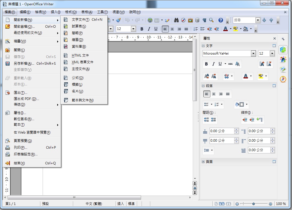The image size is (292, 210).
Task: Click strikethrough icon in the sidebar text section
Action: 230,64
